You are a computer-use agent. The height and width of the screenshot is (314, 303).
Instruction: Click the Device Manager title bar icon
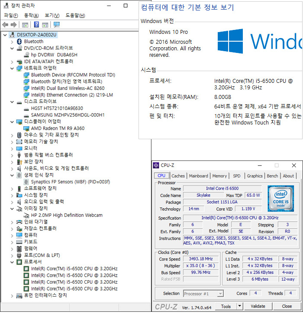tap(6, 6)
